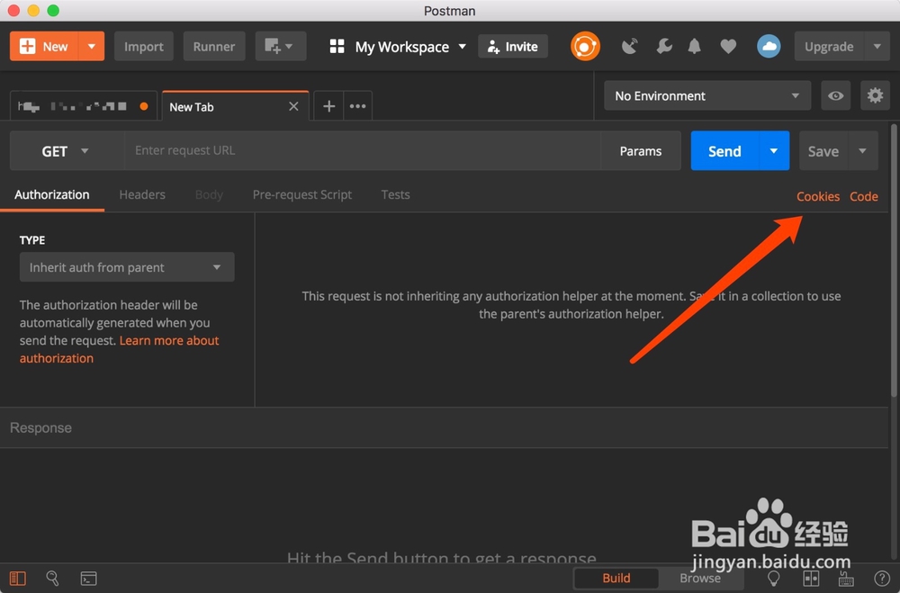Open the Cookies link
The width and height of the screenshot is (900, 593).
tap(817, 196)
